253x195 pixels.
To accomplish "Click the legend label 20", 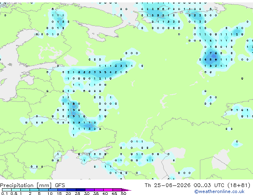I will point(68,193).
